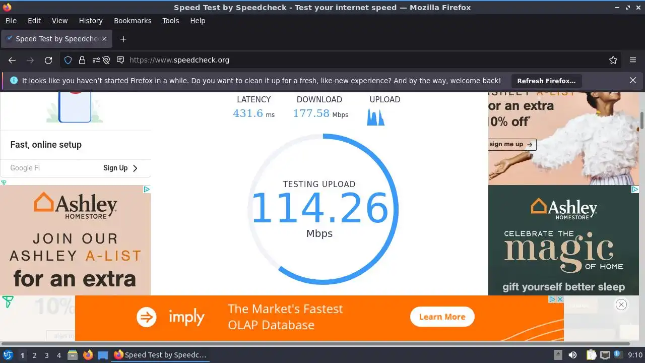
Task: Click the vertical page scrollbar
Action: 642,121
